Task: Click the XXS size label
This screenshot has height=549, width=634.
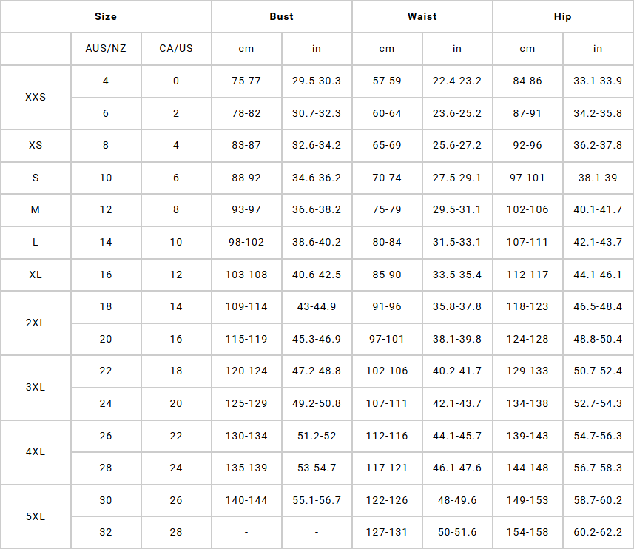Action: (x=36, y=97)
